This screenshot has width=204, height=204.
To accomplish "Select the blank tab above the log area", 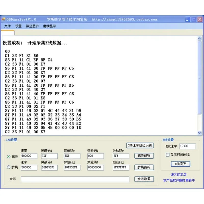I will coord(8,33).
